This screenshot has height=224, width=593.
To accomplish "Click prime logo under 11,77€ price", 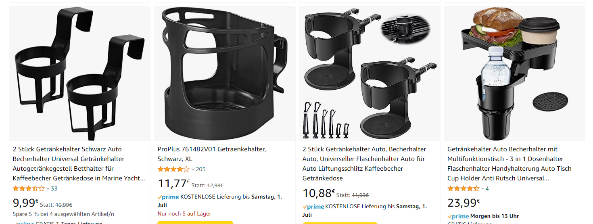I will pyautogui.click(x=168, y=197).
